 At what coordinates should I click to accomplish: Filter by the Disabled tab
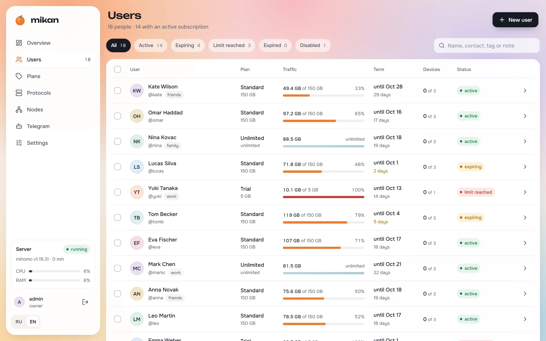(x=313, y=45)
